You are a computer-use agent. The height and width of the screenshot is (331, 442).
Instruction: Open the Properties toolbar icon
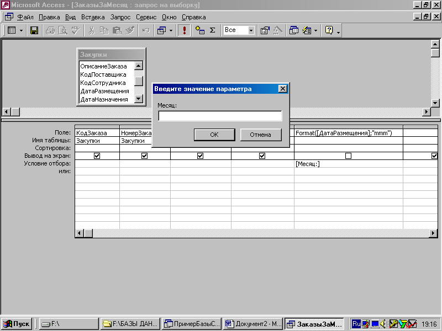pos(265,30)
